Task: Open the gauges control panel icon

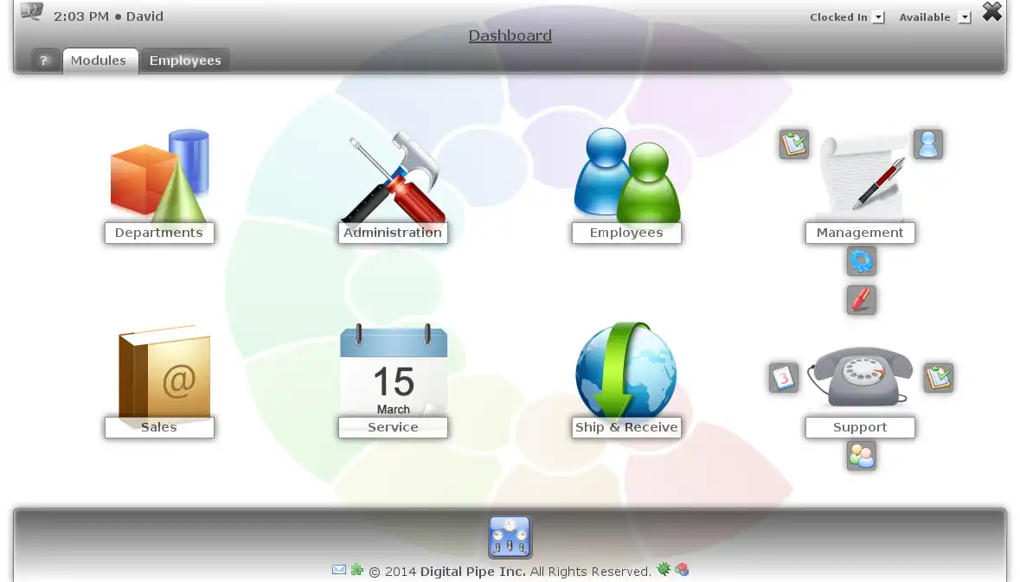Action: [x=510, y=537]
